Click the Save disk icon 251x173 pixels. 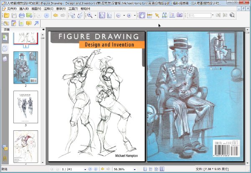[x=14, y=15]
